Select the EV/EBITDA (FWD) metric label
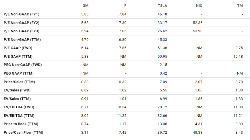The height and width of the screenshot is (140, 250). [19, 107]
